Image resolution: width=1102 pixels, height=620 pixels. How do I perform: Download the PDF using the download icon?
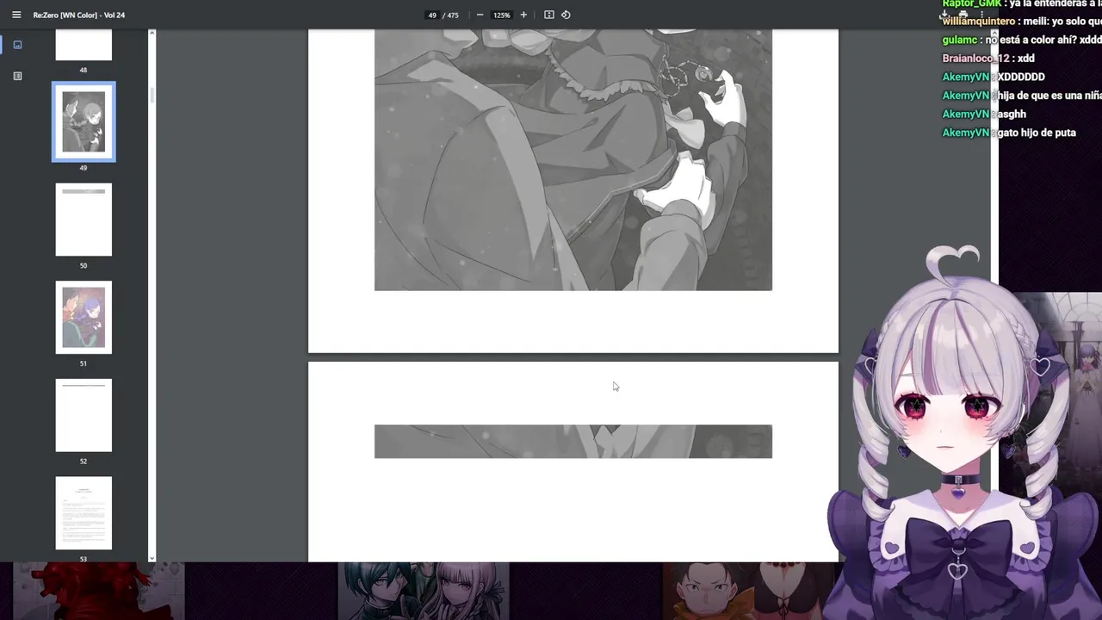(944, 15)
